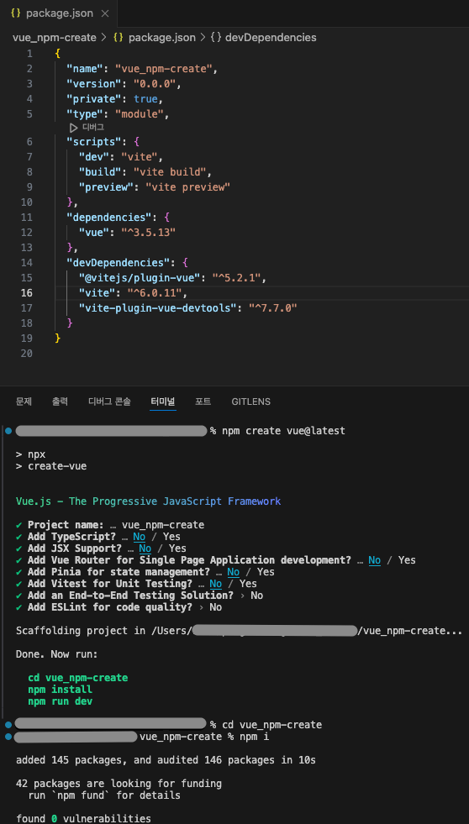Click line number 16 in the gutter
469x824 pixels.
(27, 292)
